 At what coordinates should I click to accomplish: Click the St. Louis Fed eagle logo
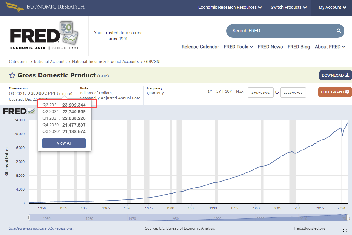pyautogui.click(x=14, y=7)
